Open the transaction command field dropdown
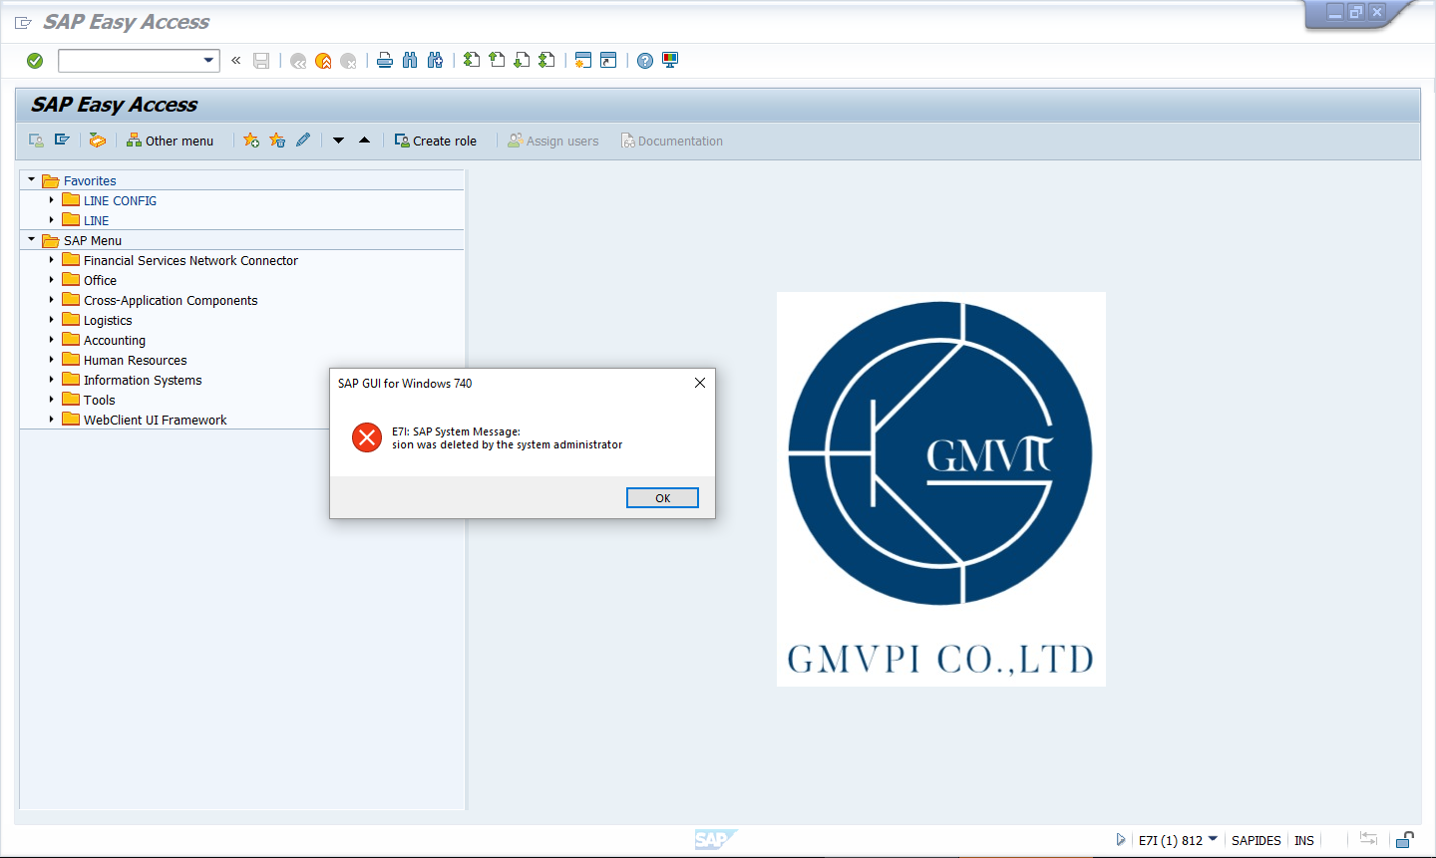 coord(208,61)
